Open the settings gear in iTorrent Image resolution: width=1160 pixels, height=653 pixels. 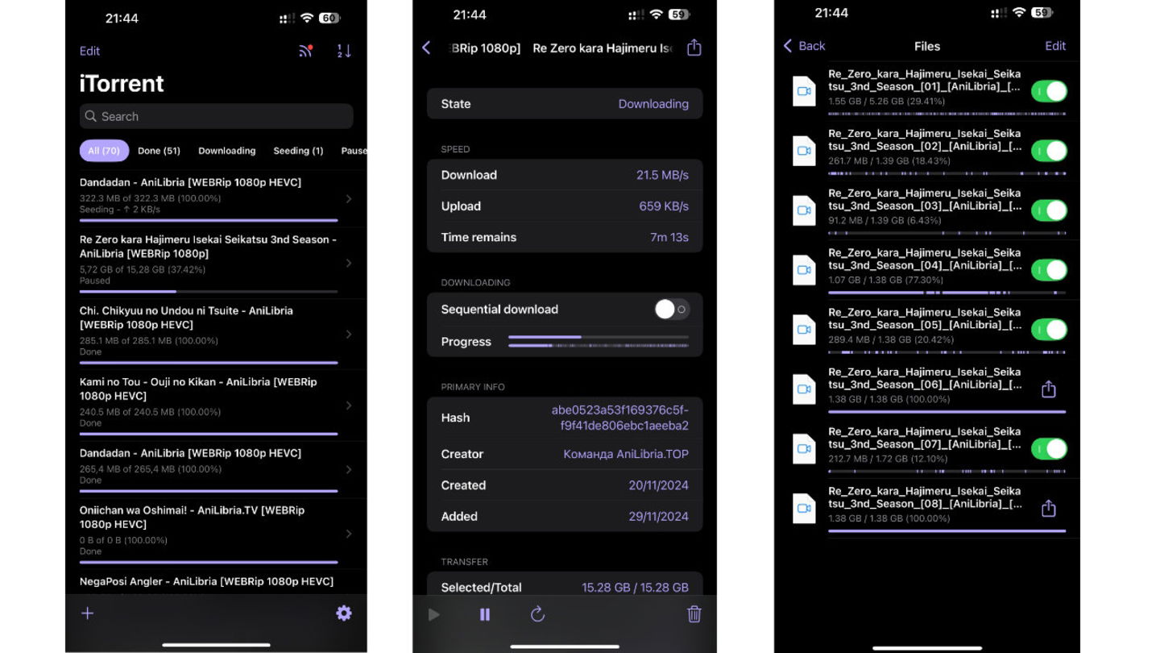tap(344, 613)
